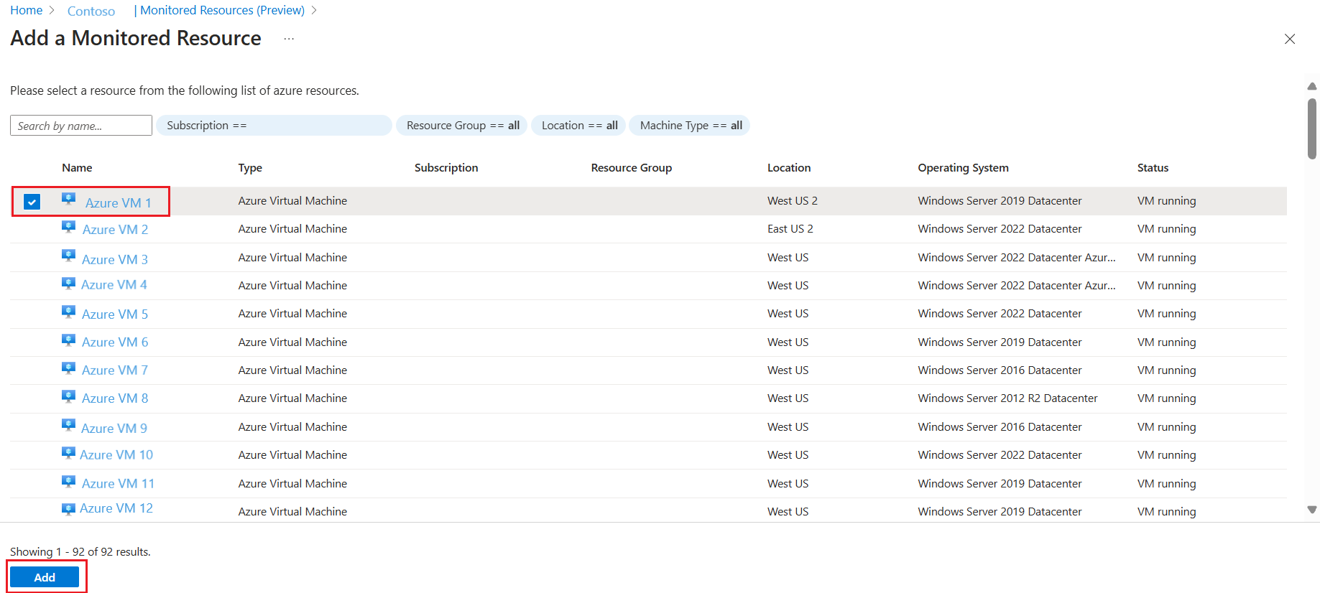This screenshot has width=1320, height=593.
Task: Open the Azure VM 3 link
Action: coord(115,259)
